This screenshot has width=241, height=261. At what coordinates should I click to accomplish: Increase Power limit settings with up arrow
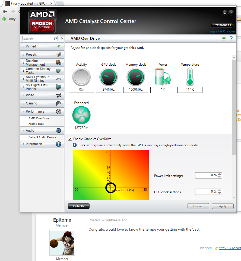[x=220, y=174]
